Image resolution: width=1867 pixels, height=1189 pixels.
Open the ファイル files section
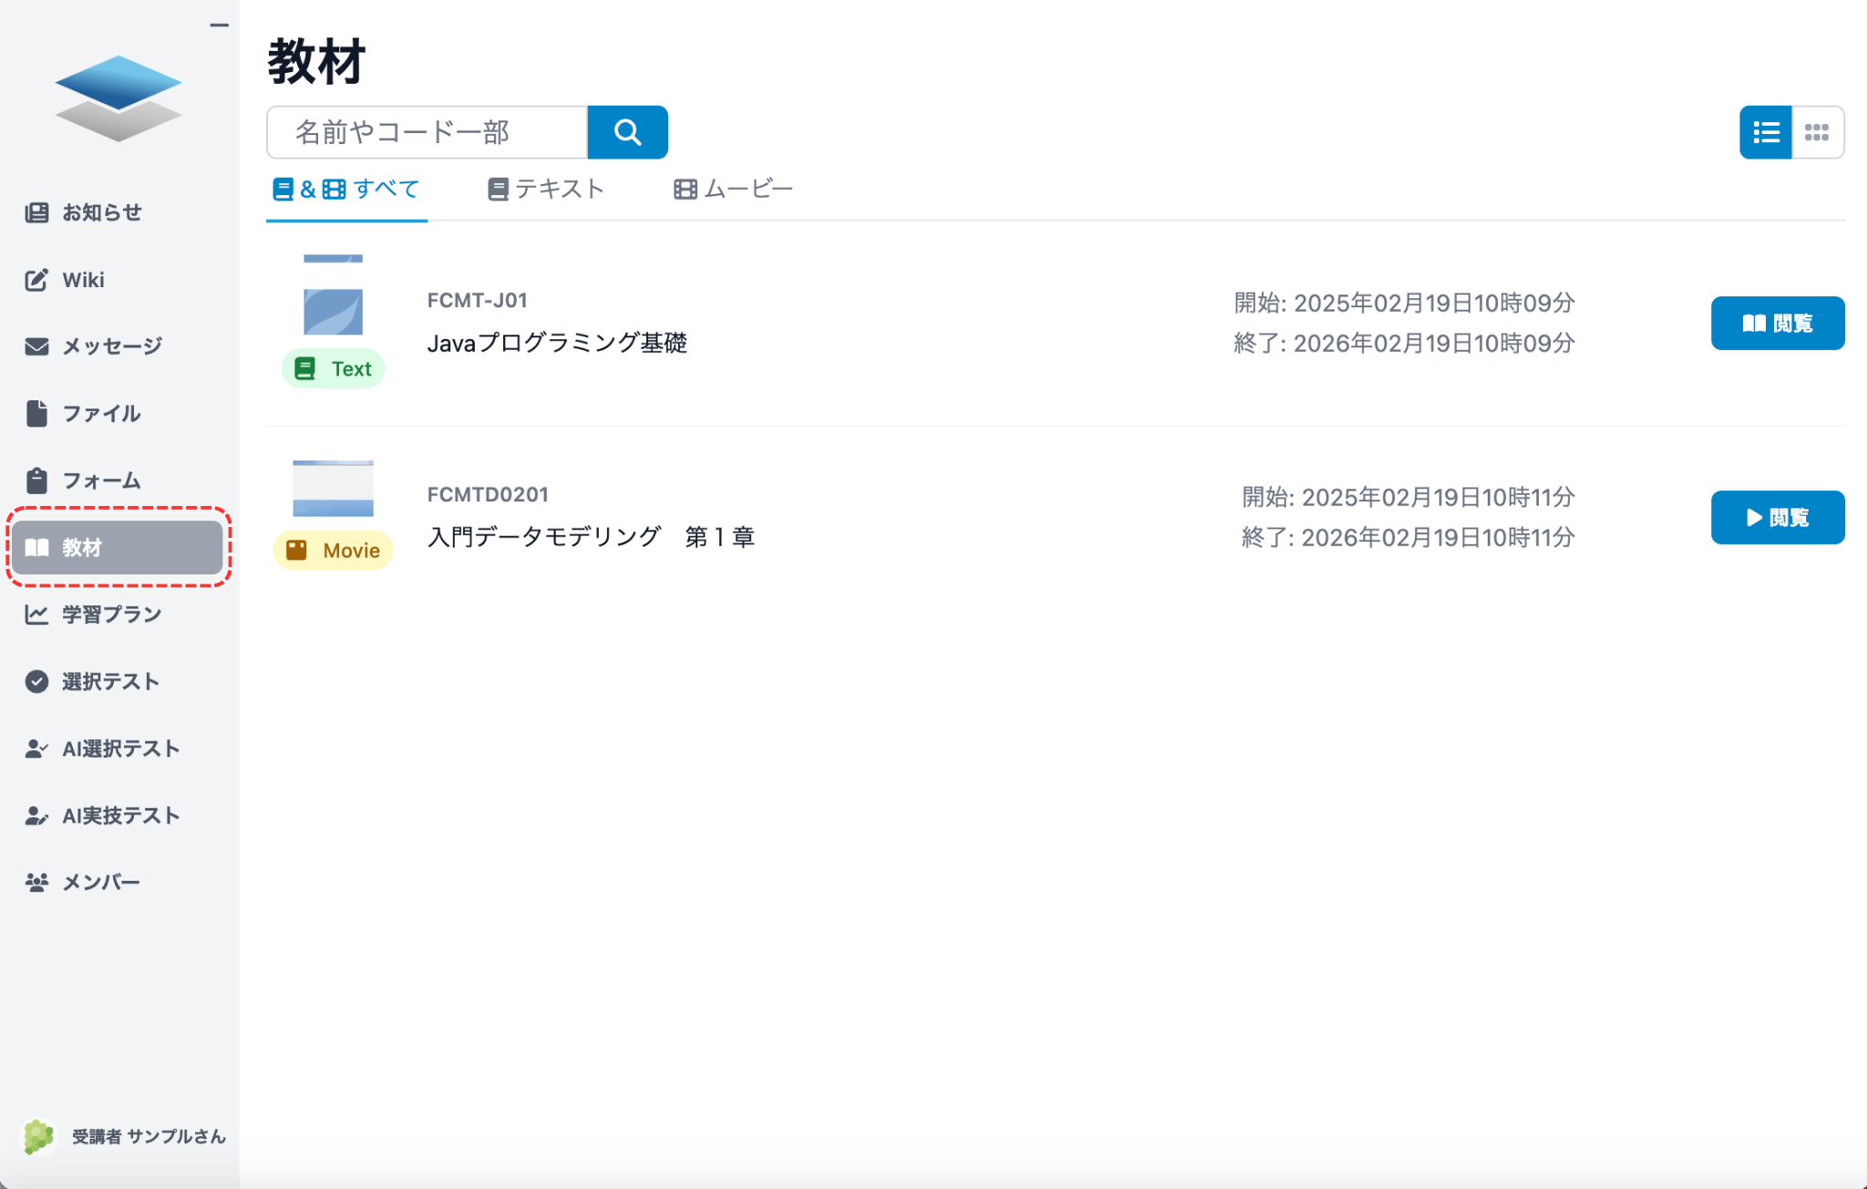coord(100,413)
